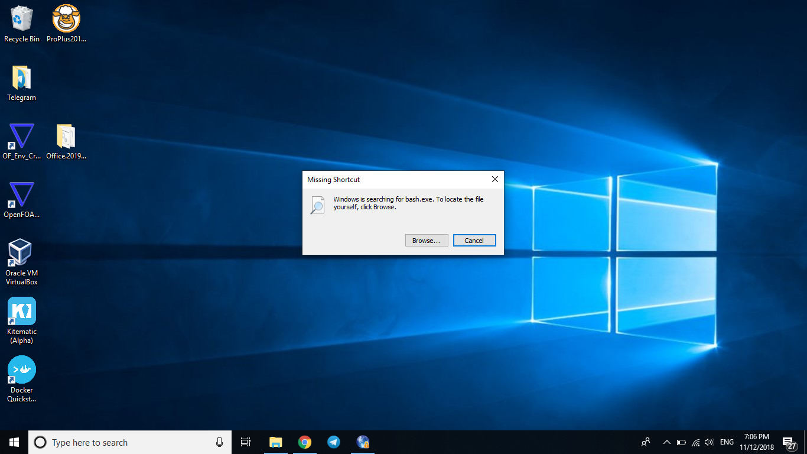The image size is (807, 454).
Task: Open Tor Browser from the taskbar
Action: click(362, 442)
